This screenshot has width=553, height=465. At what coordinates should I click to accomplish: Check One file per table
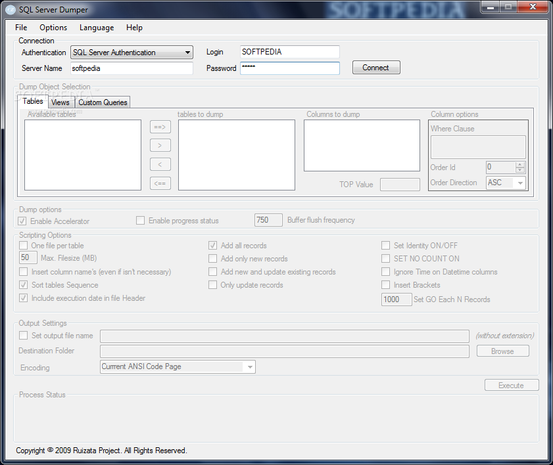click(23, 246)
